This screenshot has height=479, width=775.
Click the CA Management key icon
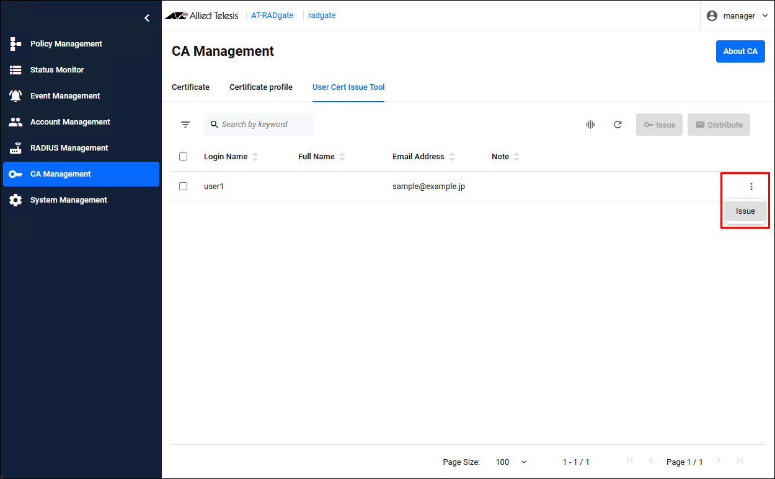pos(15,174)
